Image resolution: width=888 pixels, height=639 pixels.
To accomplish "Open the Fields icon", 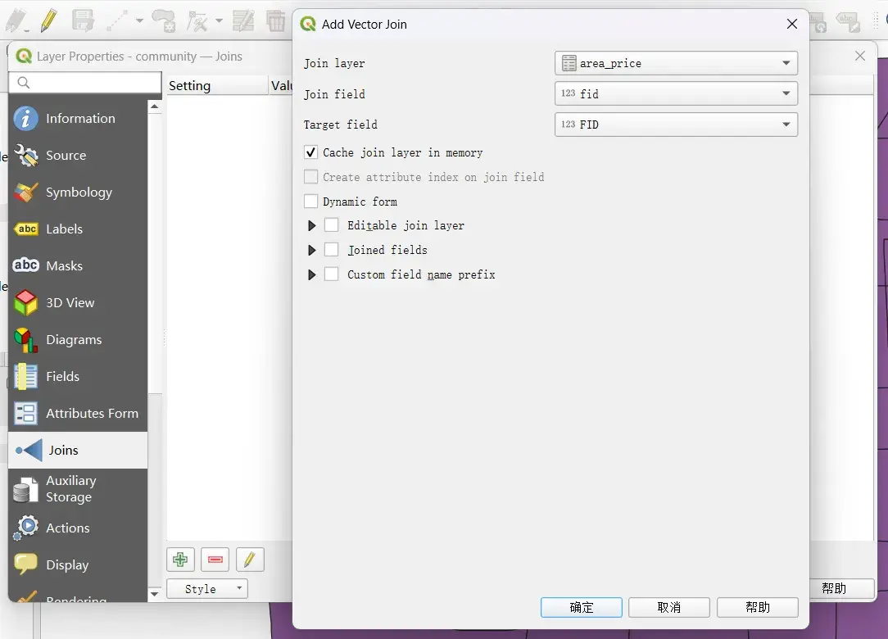I will (25, 376).
